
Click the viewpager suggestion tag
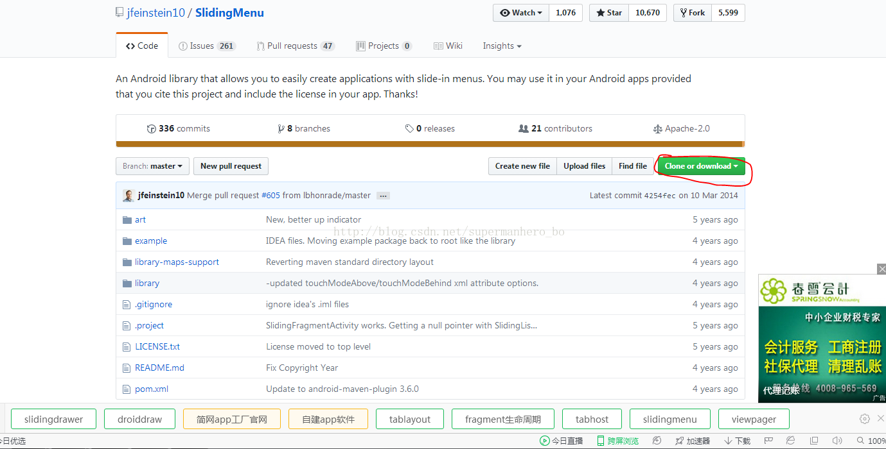pyautogui.click(x=754, y=419)
